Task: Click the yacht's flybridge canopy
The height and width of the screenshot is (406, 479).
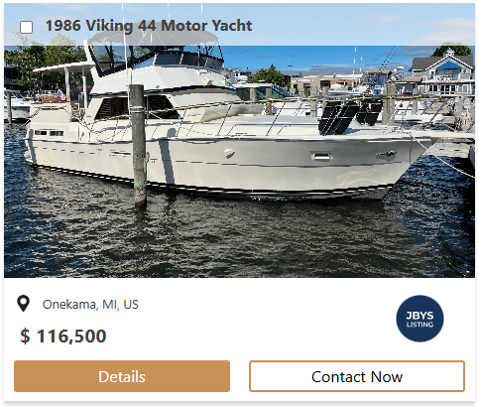Action: pyautogui.click(x=154, y=38)
